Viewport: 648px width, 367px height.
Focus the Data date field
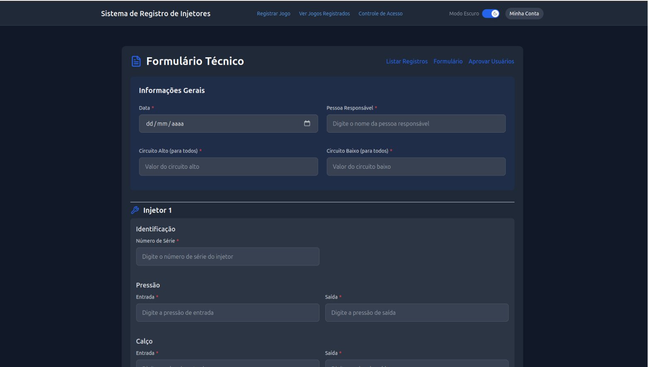(x=228, y=124)
